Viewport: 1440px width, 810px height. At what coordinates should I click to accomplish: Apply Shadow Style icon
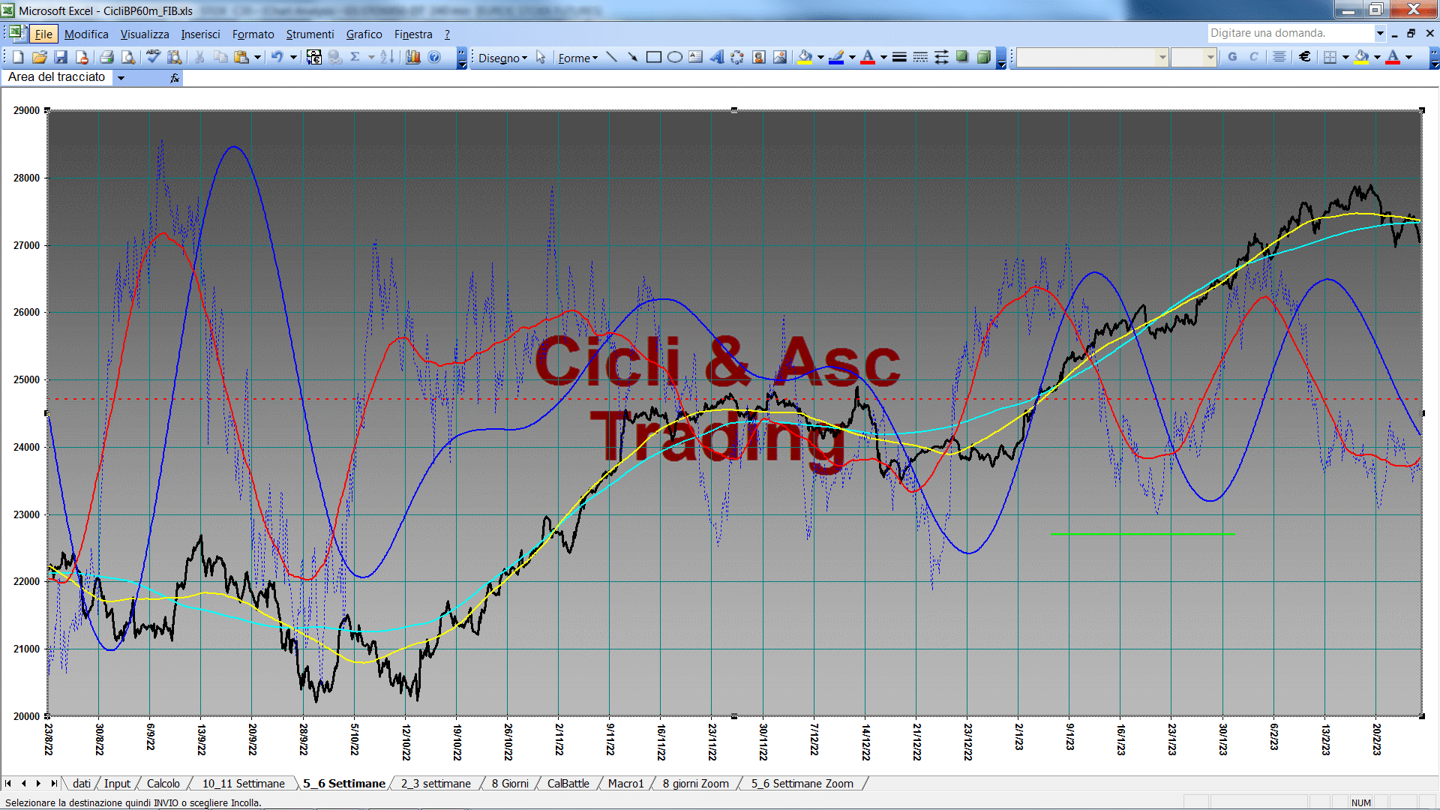click(962, 57)
